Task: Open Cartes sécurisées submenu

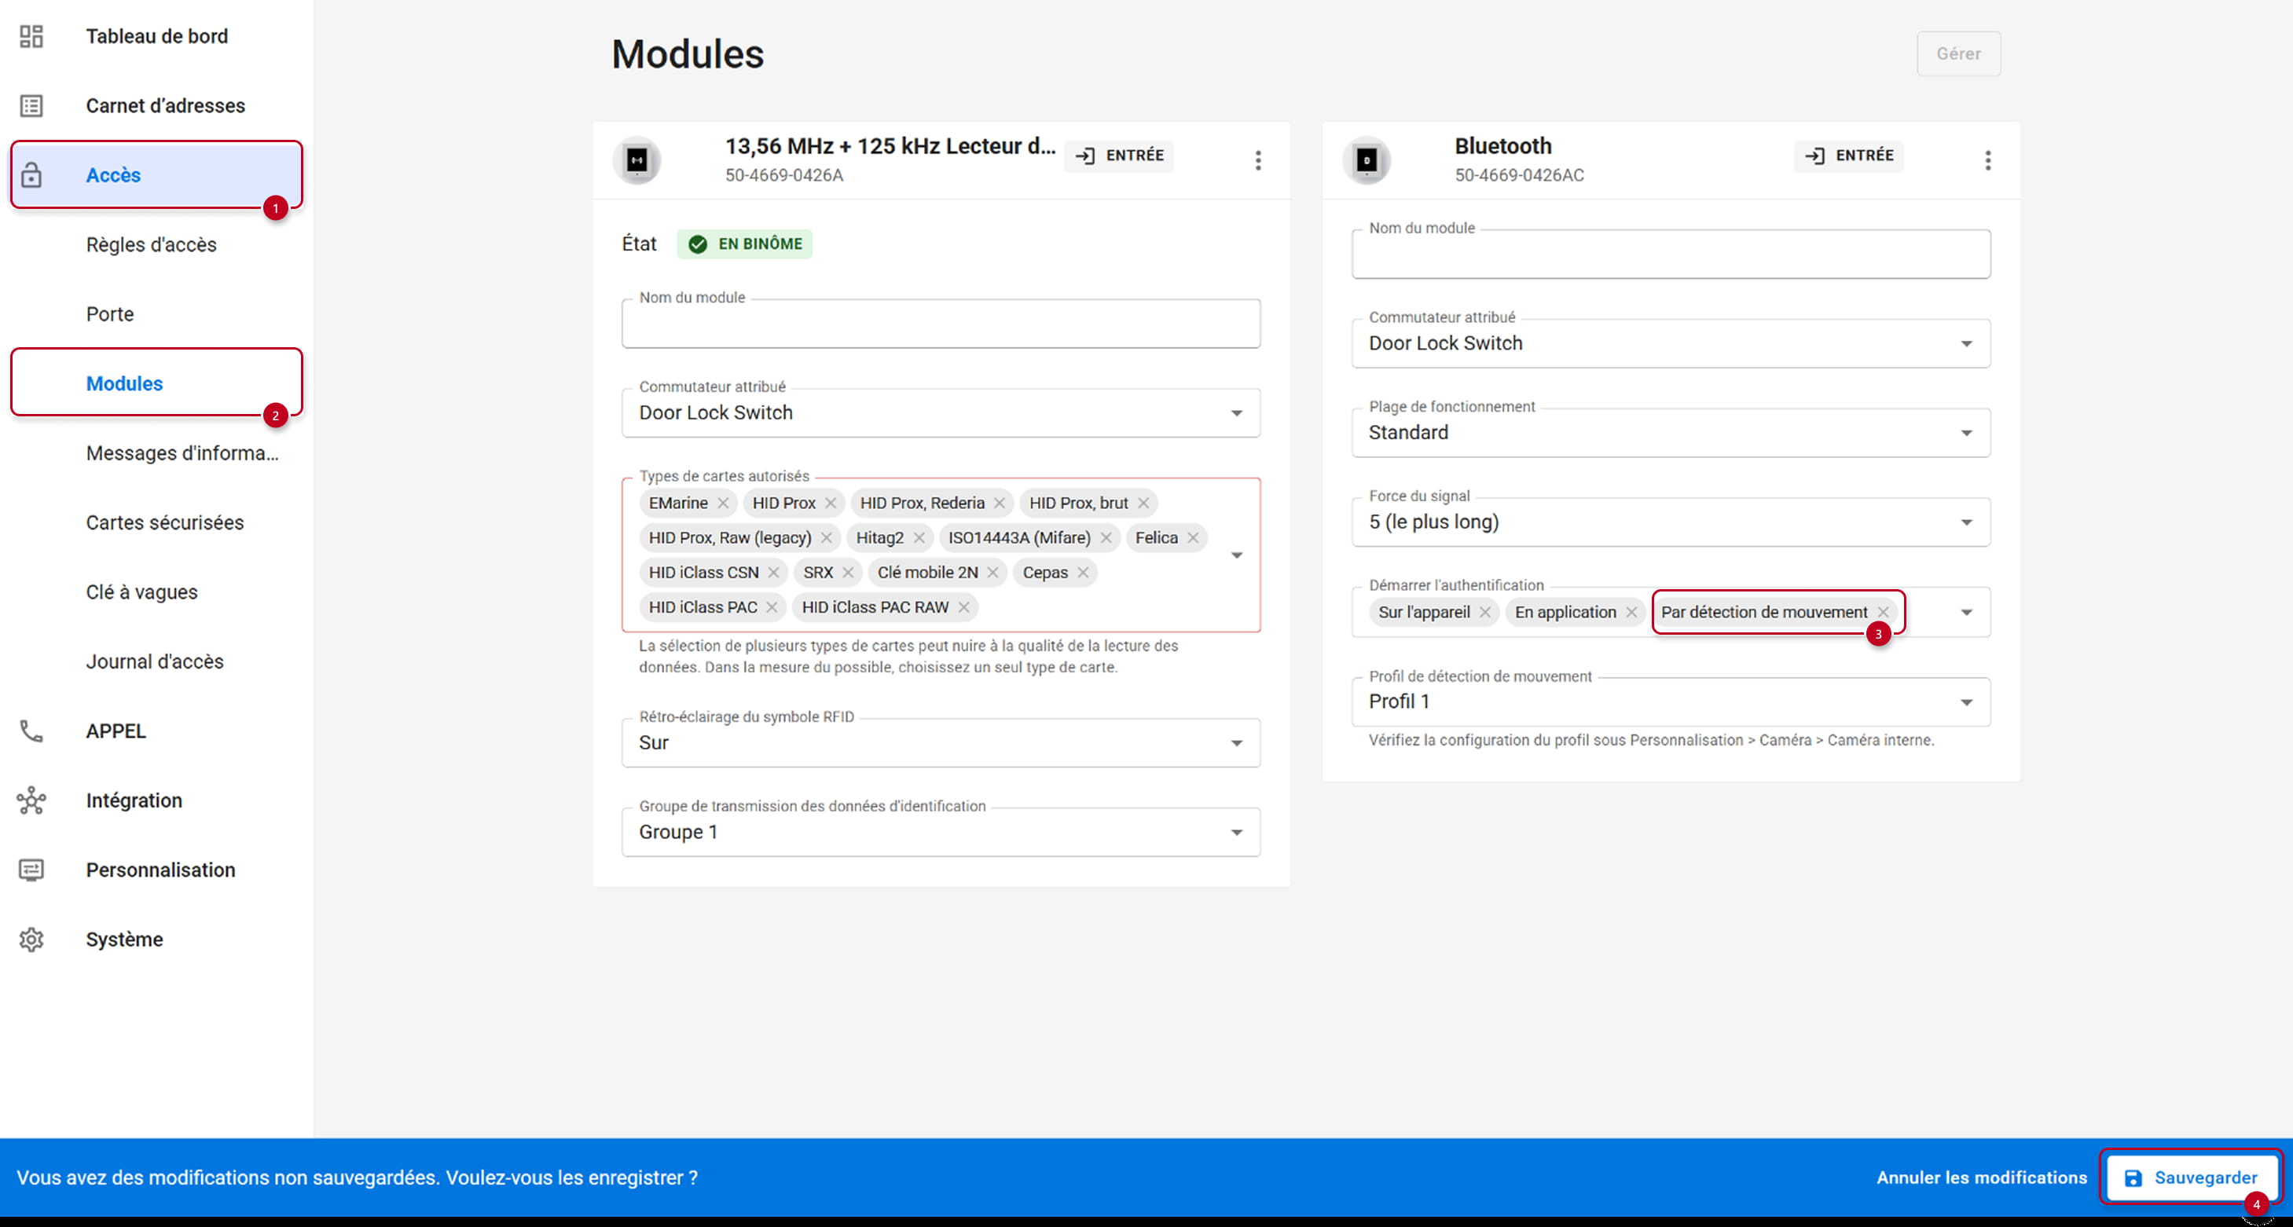Action: (156, 522)
